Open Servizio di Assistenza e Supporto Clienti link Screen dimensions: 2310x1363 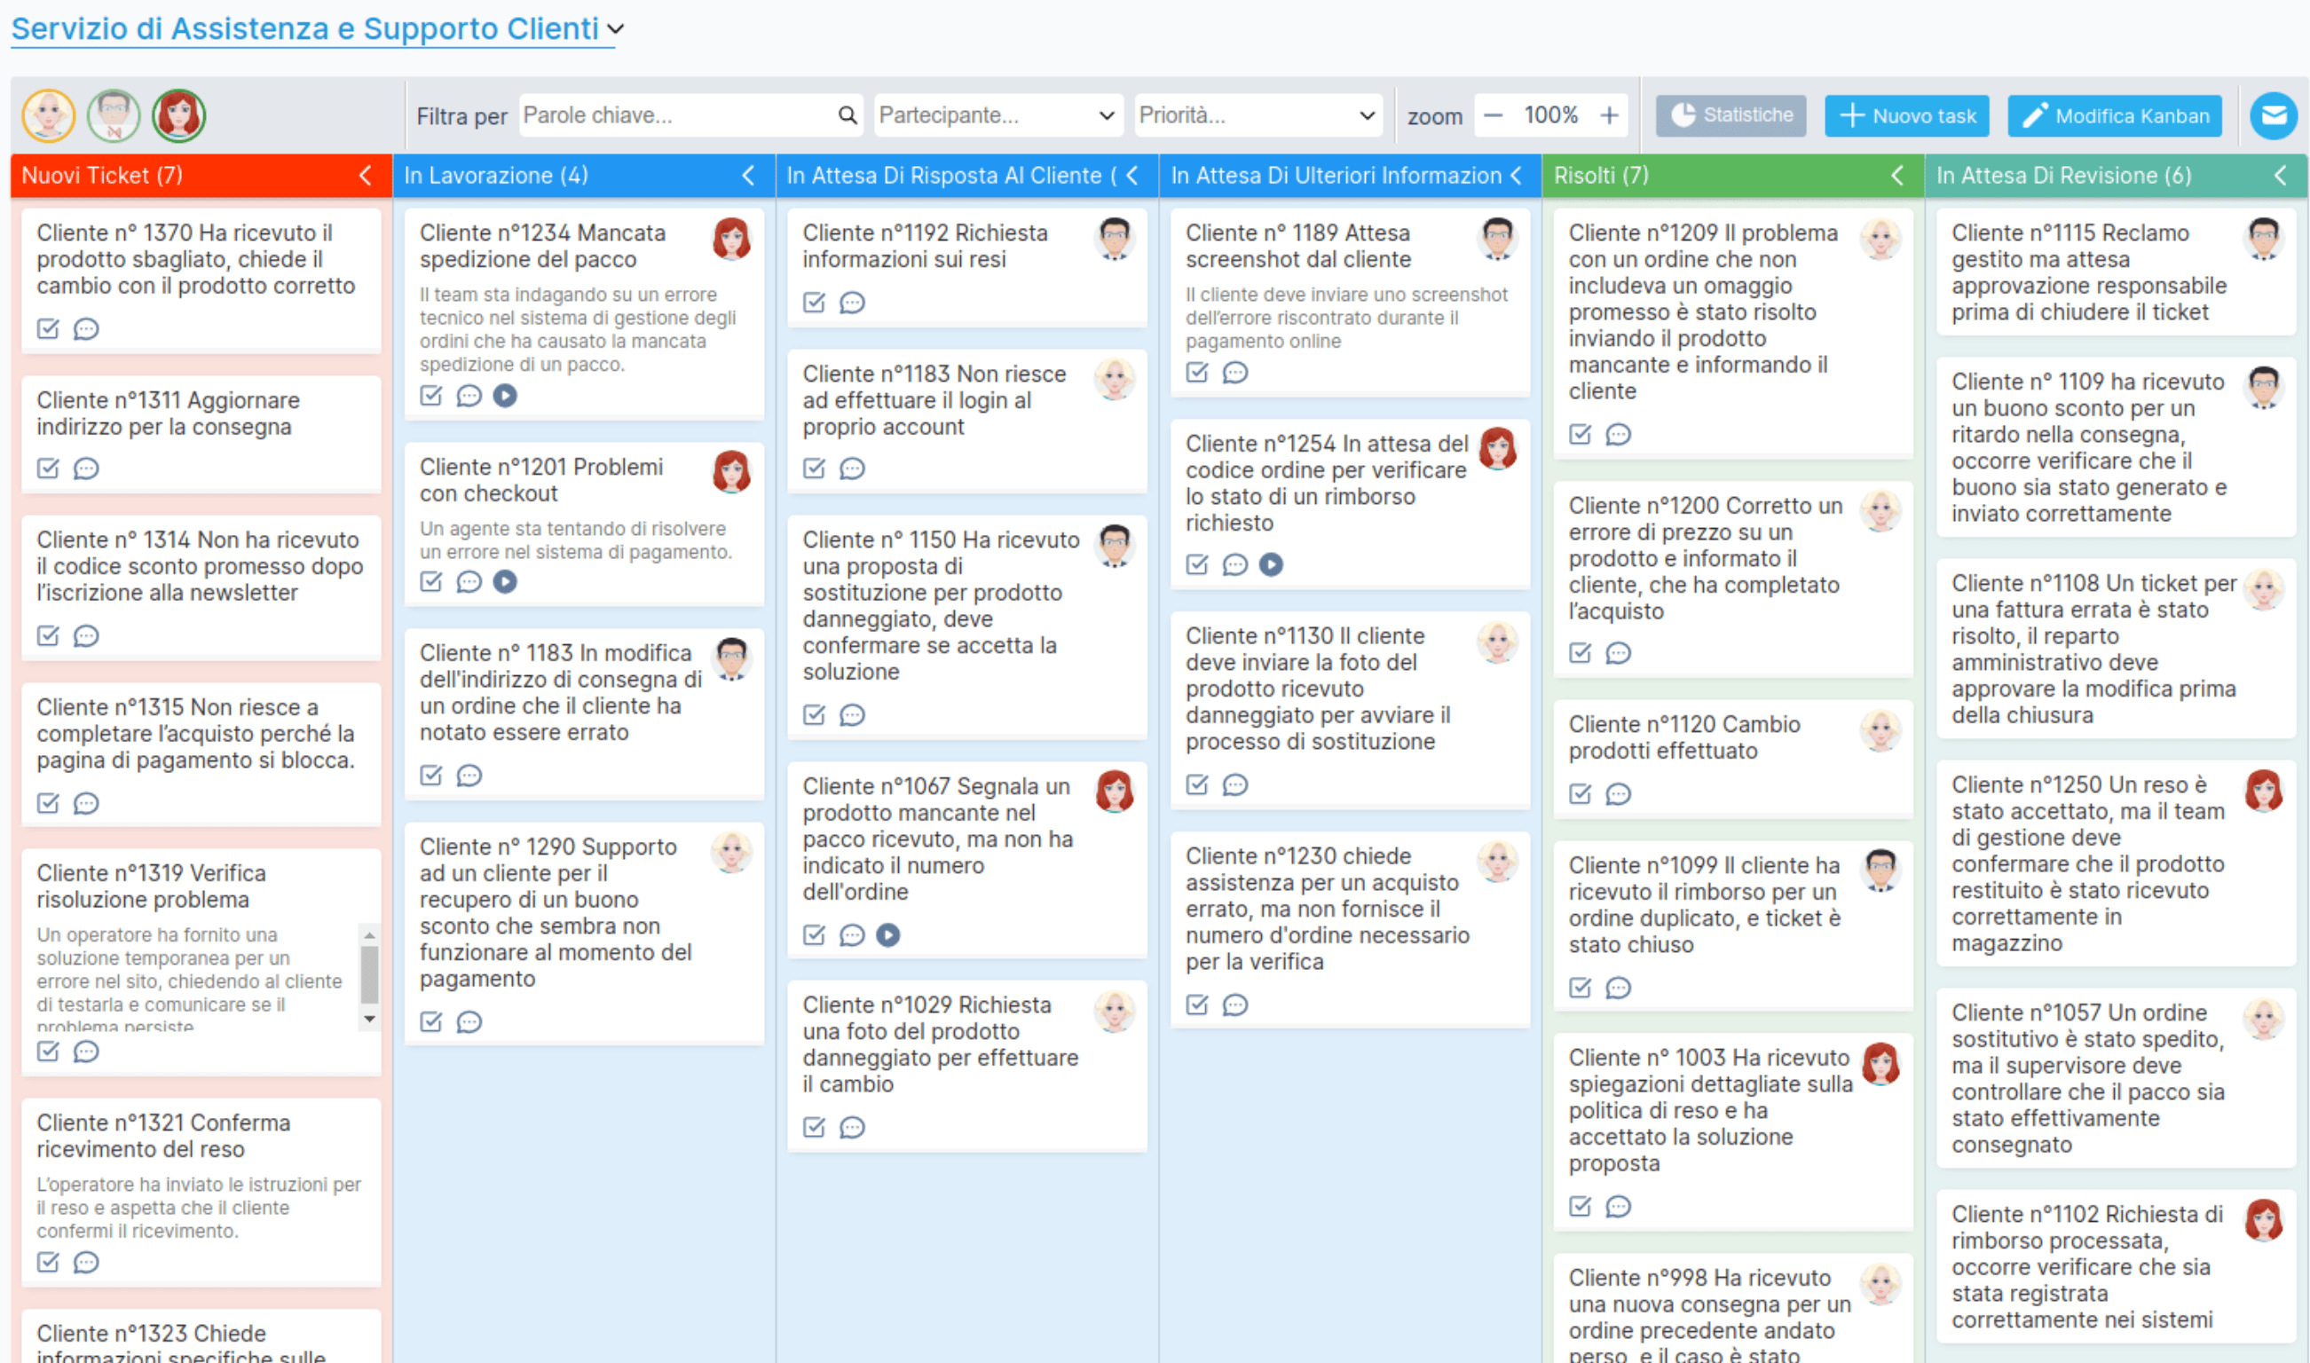(x=305, y=28)
